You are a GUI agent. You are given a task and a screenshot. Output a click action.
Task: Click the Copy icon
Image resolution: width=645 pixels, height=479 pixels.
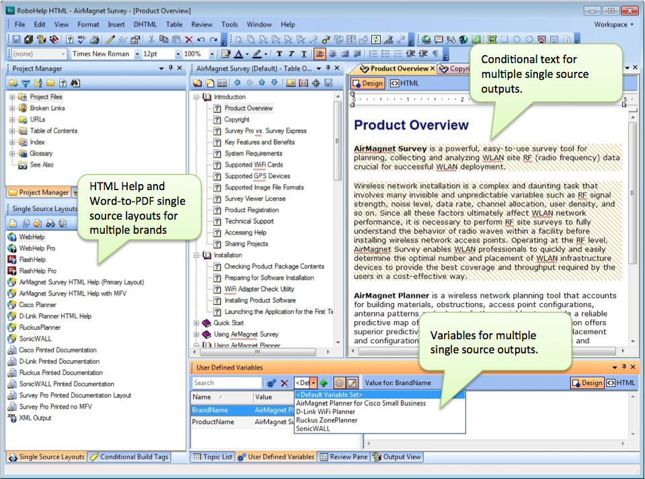click(163, 40)
